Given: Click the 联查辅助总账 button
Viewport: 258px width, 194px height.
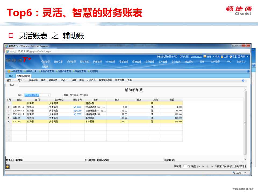Looking at the screenshot, I should point(105,80).
